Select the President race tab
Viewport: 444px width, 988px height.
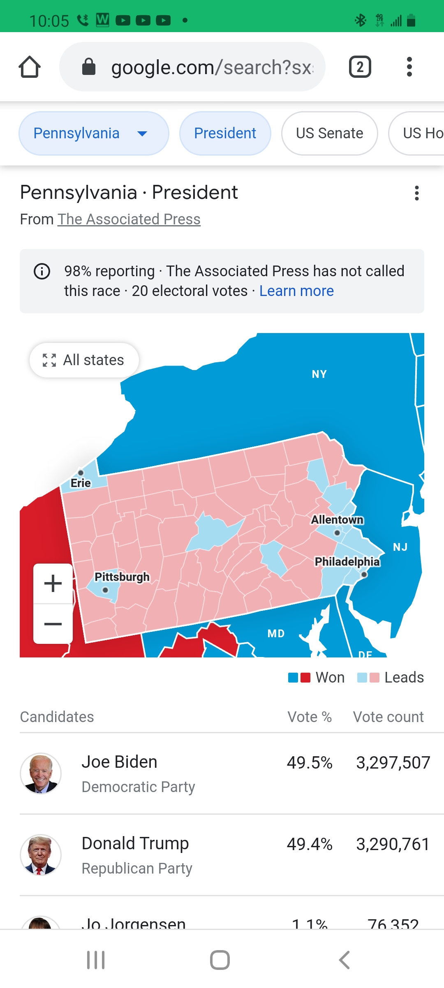pyautogui.click(x=225, y=133)
